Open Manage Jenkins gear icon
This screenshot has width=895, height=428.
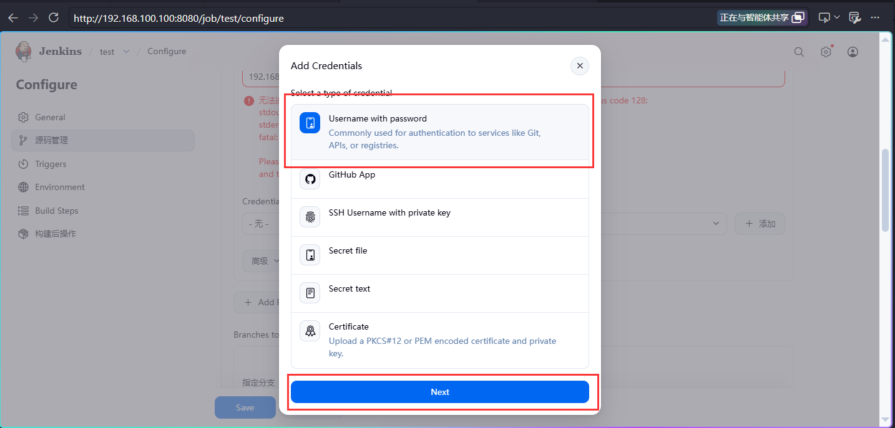click(826, 52)
